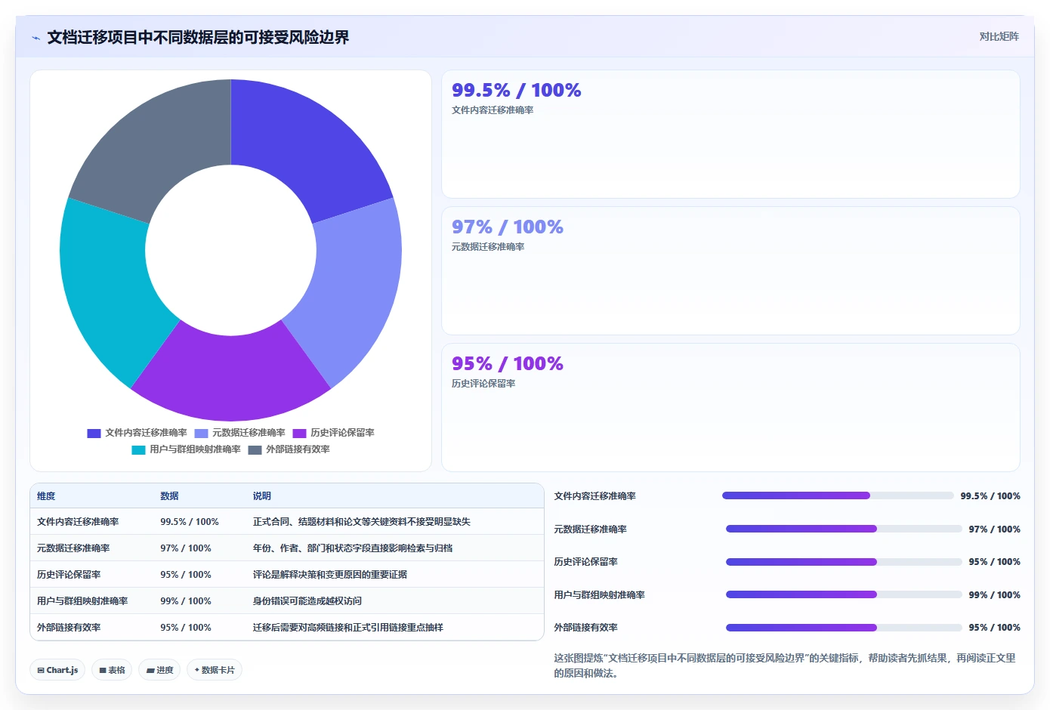
Task: Toggle the 历史评论保留率 legend color box
Action: pos(299,434)
